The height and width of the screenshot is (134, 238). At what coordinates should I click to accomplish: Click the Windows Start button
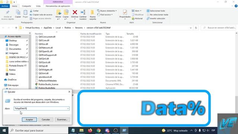4,131
